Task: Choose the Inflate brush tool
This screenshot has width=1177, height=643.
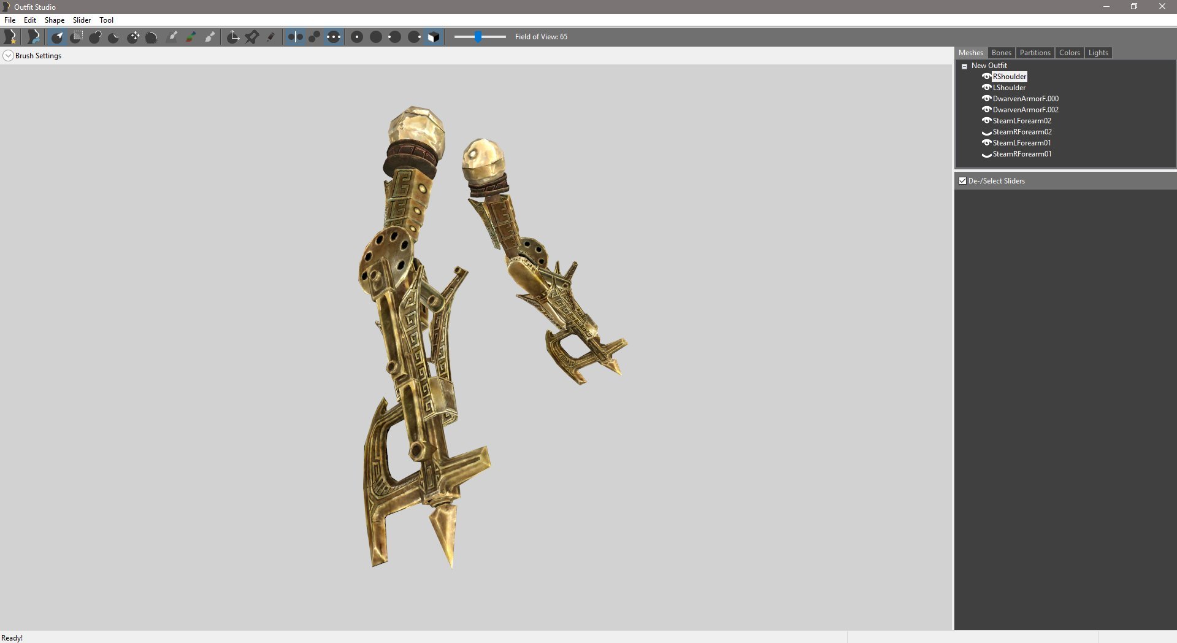Action: click(x=95, y=37)
